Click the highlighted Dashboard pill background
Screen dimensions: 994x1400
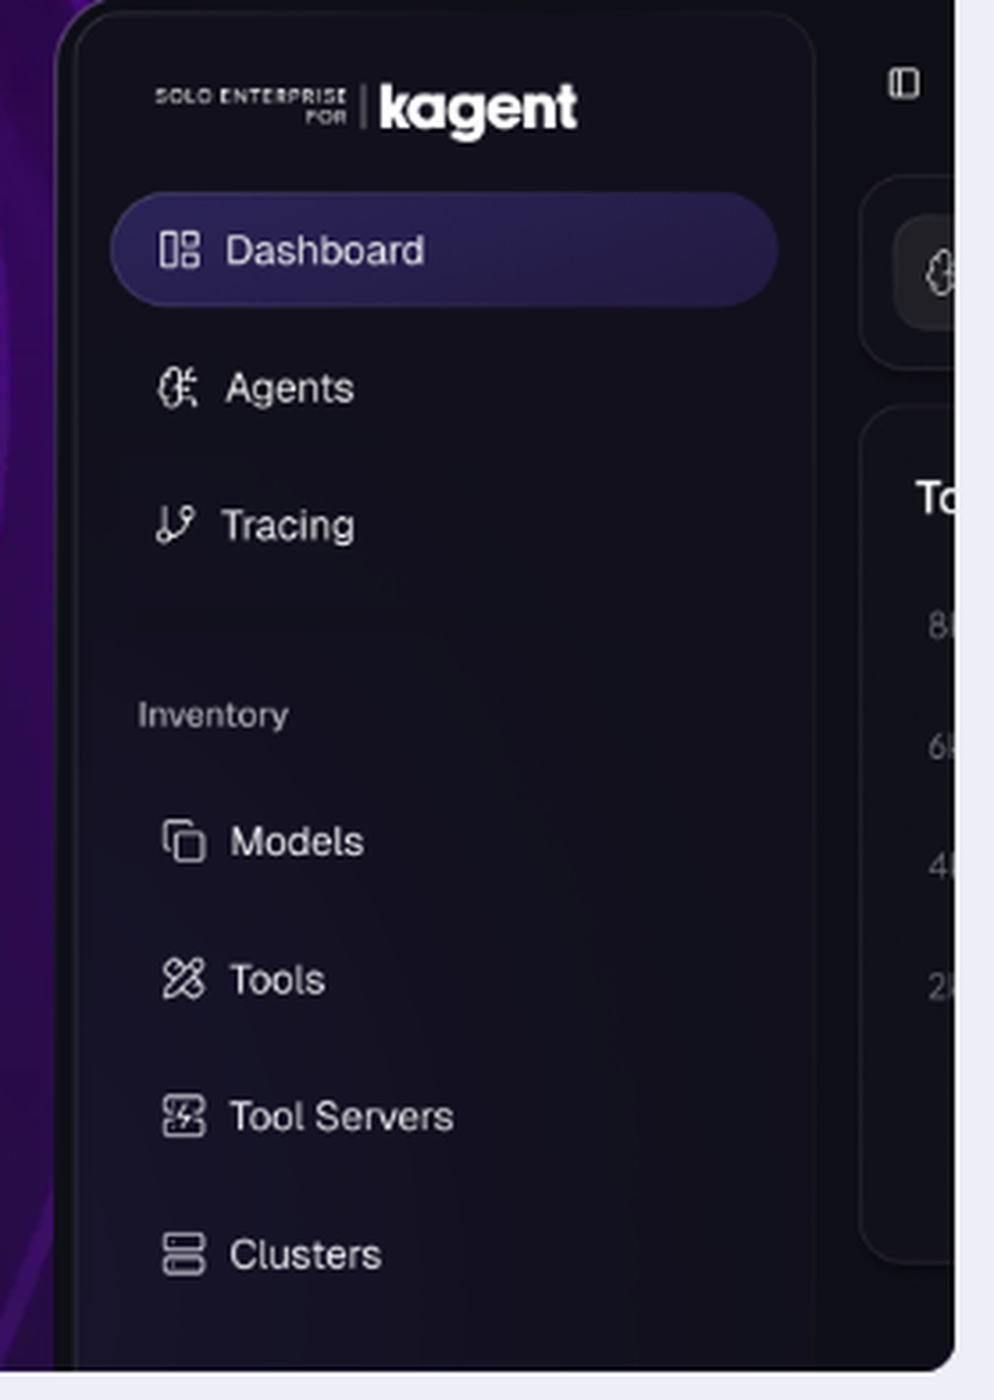click(596, 251)
